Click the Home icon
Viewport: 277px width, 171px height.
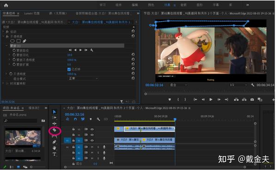(6, 5)
